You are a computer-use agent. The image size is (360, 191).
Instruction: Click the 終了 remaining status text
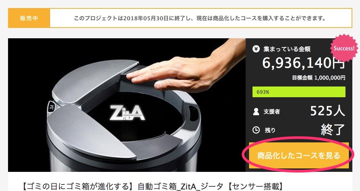(x=333, y=130)
